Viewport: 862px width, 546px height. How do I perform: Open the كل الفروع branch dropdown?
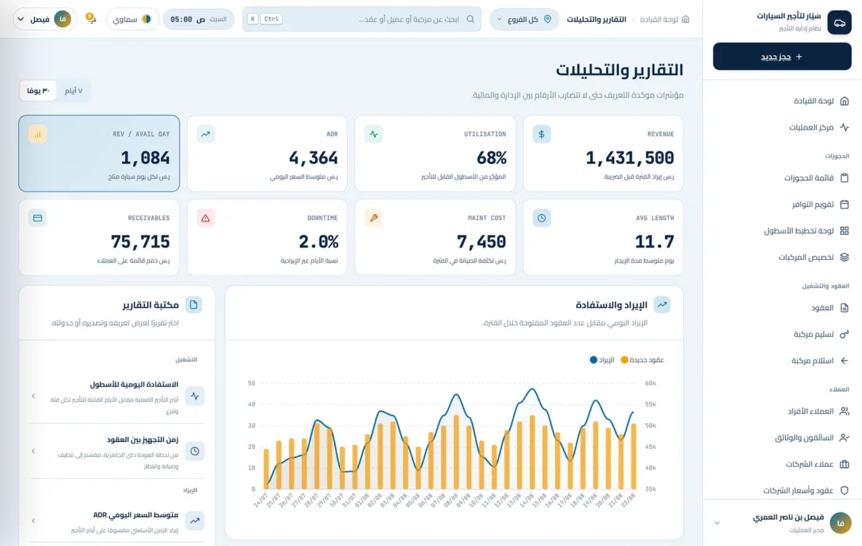[x=523, y=19]
